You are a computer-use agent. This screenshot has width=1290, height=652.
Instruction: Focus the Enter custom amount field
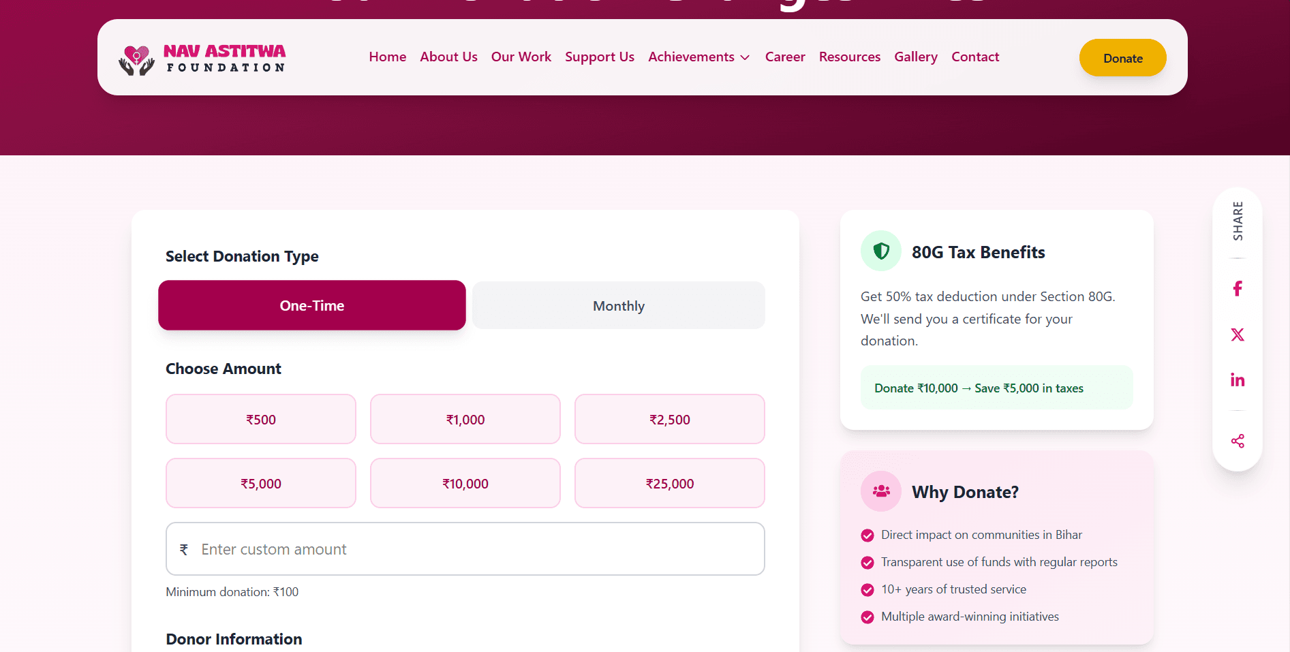[465, 549]
